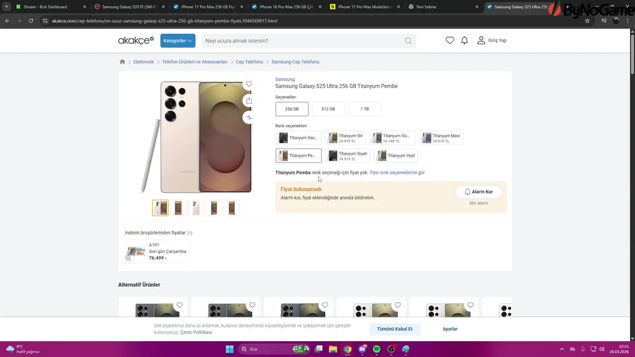Select the 512 GB storage option
The image size is (635, 357).
point(328,109)
